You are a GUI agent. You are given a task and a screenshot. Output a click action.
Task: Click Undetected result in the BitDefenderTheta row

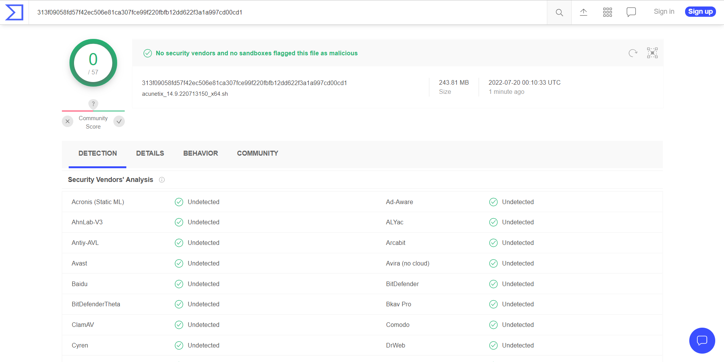(x=203, y=304)
